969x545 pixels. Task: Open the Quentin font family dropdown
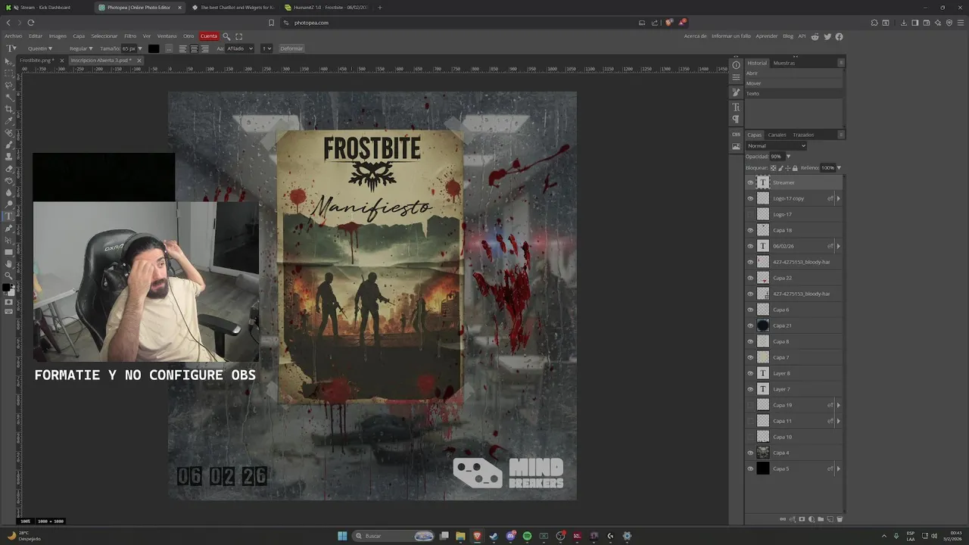pyautogui.click(x=40, y=48)
